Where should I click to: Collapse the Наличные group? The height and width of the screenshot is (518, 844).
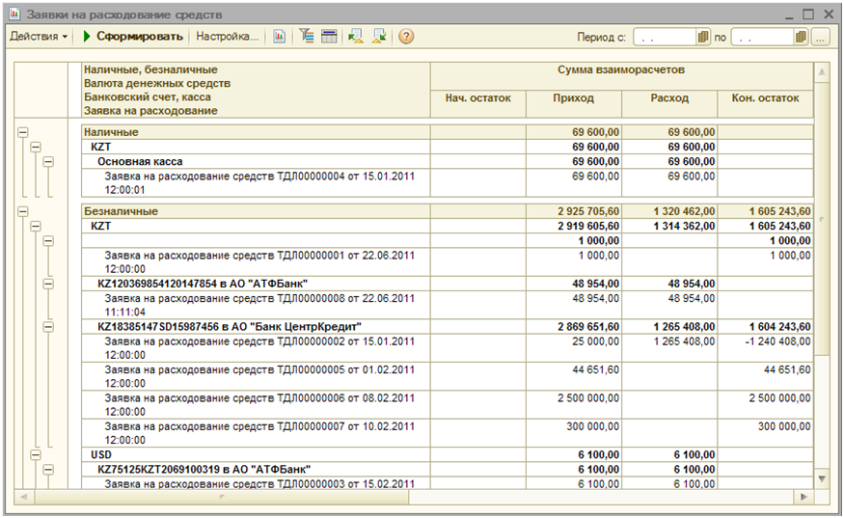(x=23, y=132)
